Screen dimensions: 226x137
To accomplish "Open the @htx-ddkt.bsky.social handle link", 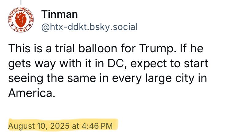I will 90,27.
